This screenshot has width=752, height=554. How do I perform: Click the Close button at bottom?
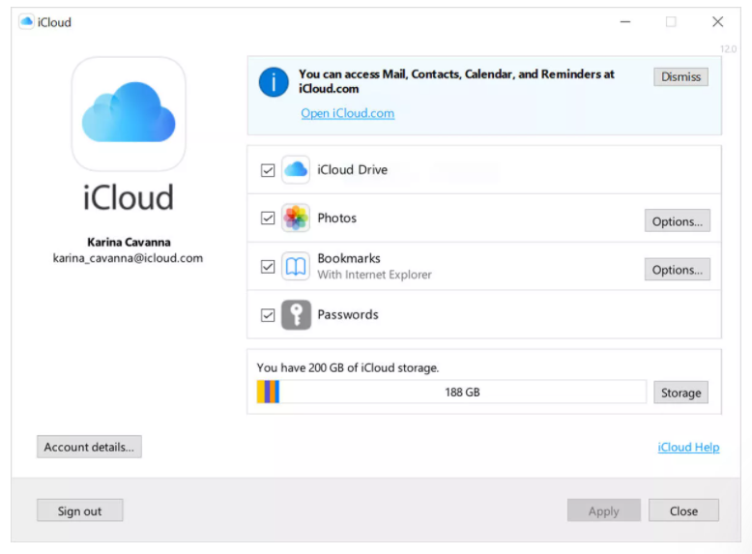click(683, 510)
